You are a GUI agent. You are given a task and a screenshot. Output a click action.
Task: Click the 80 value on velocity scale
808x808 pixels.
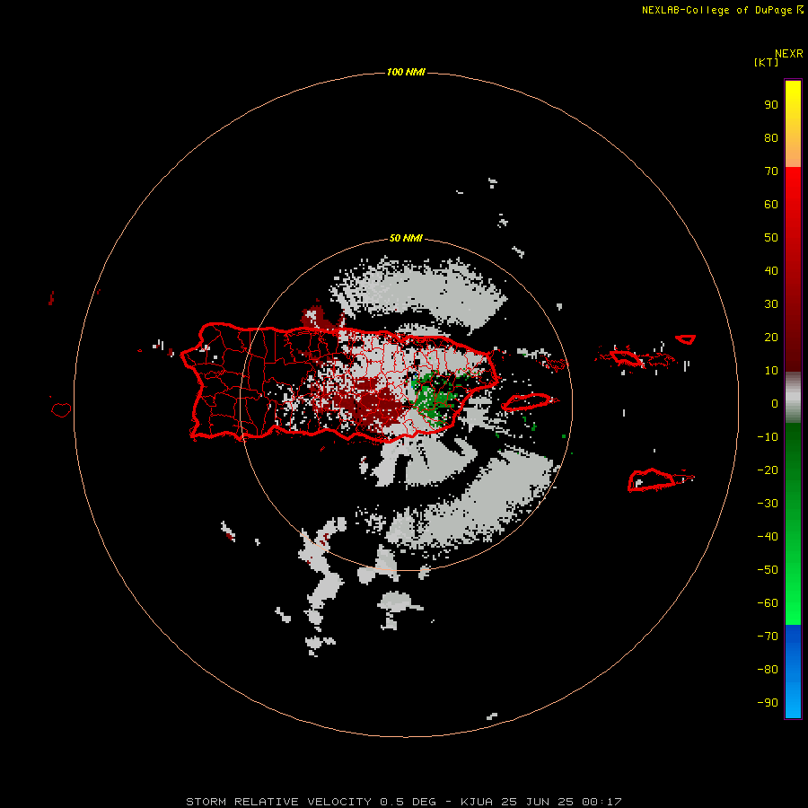pyautogui.click(x=771, y=138)
